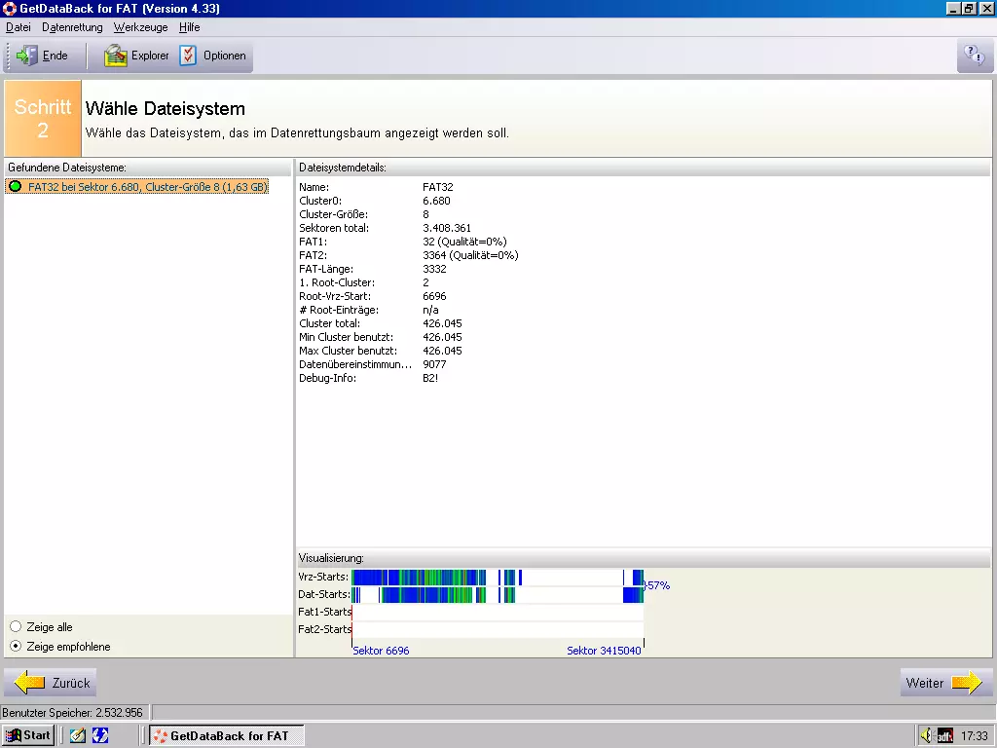Image resolution: width=997 pixels, height=748 pixels.
Task: Click the 1. Root-Cluster value 2
Action: pyautogui.click(x=426, y=282)
